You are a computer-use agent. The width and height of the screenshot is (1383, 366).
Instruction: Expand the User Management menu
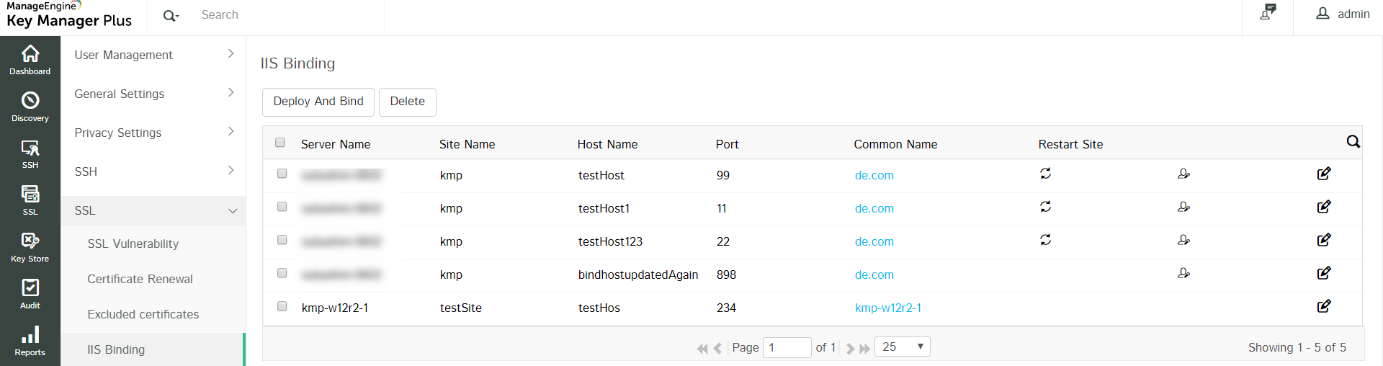tap(153, 55)
